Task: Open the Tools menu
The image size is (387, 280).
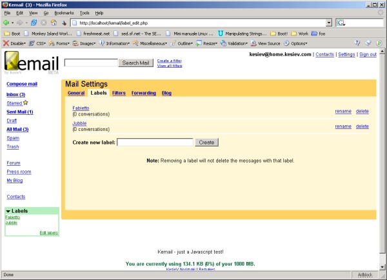Action: coord(84,13)
